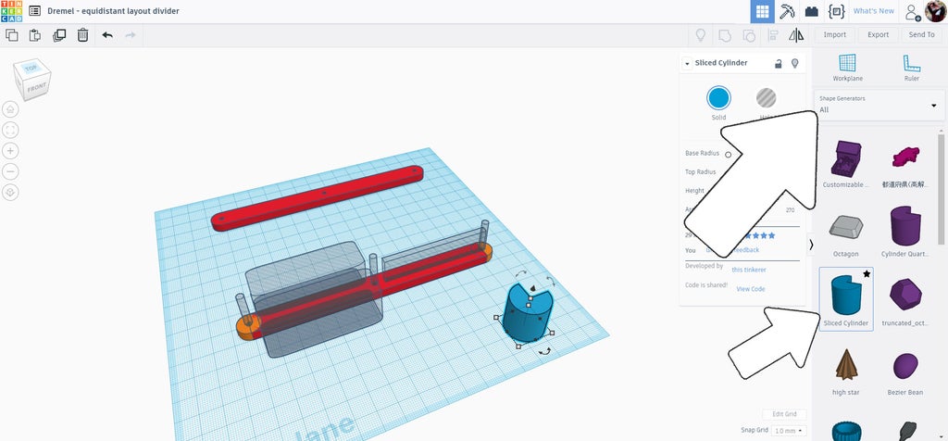Open the View Code link
The image size is (948, 441).
coord(750,289)
